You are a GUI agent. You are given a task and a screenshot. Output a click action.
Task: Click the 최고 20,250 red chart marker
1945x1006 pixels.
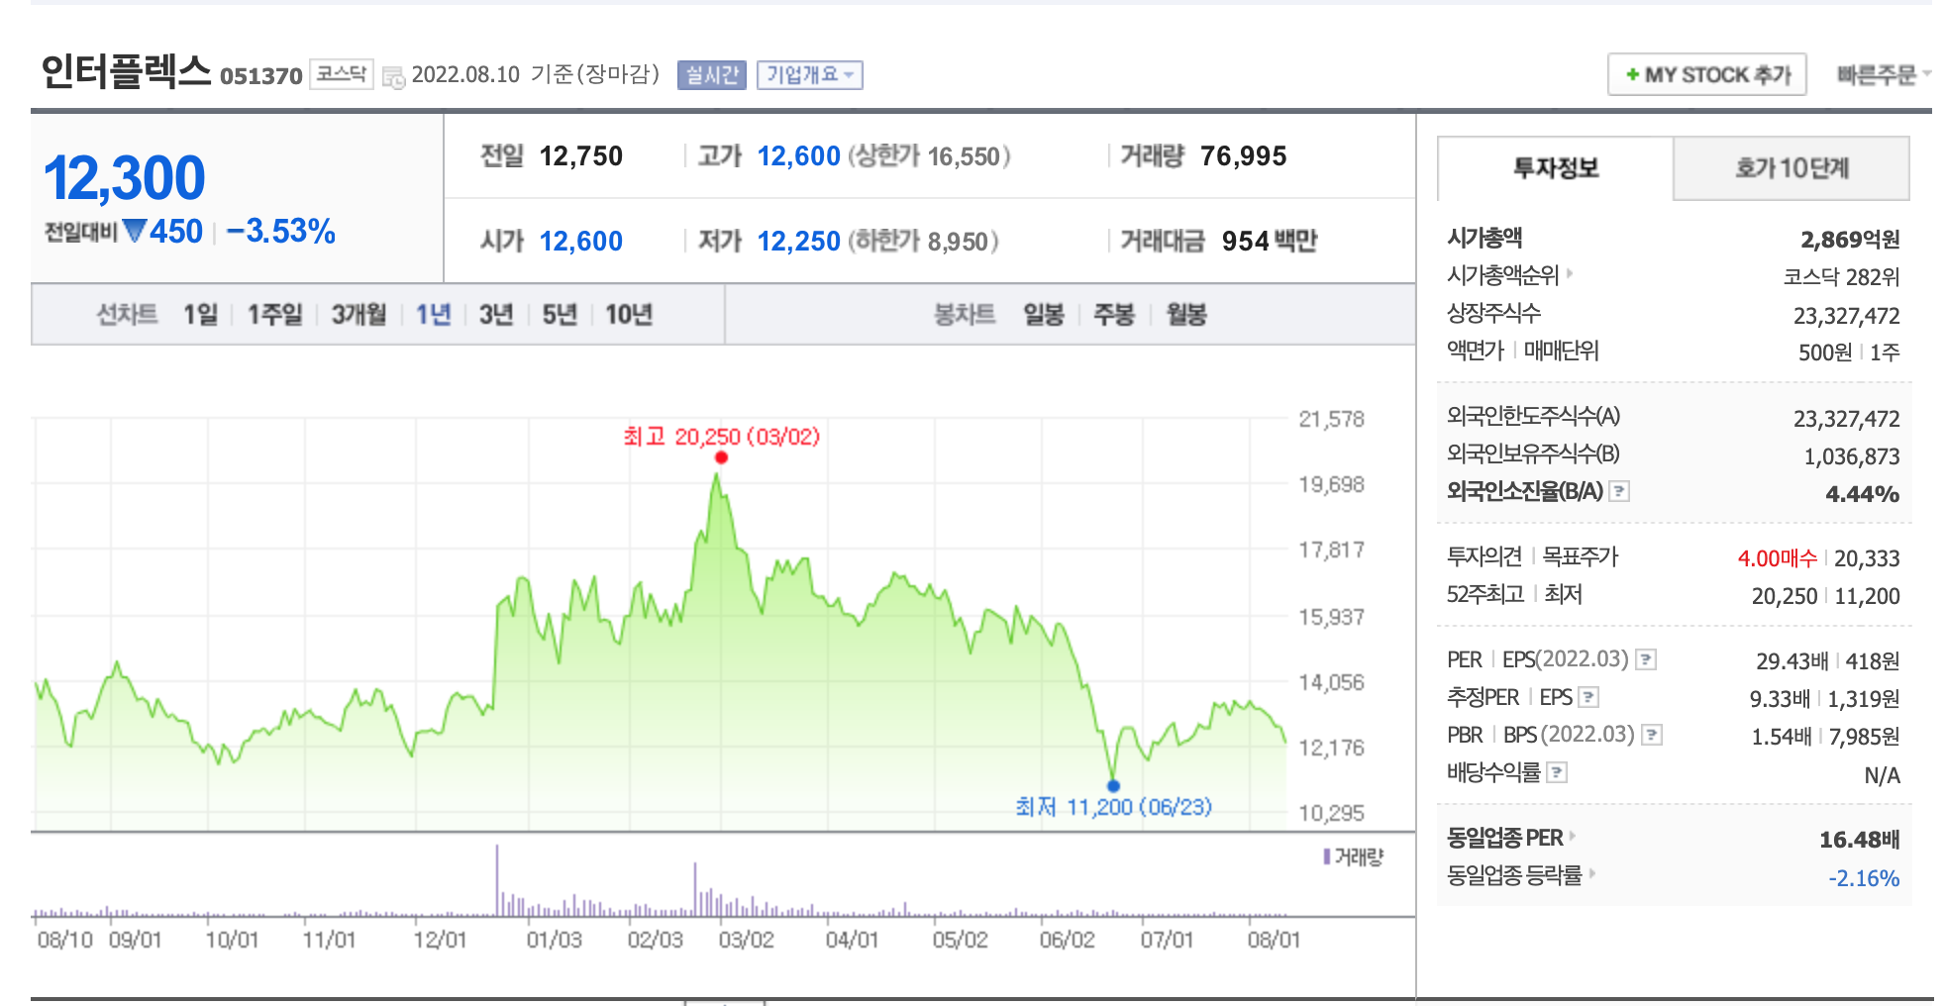point(721,457)
